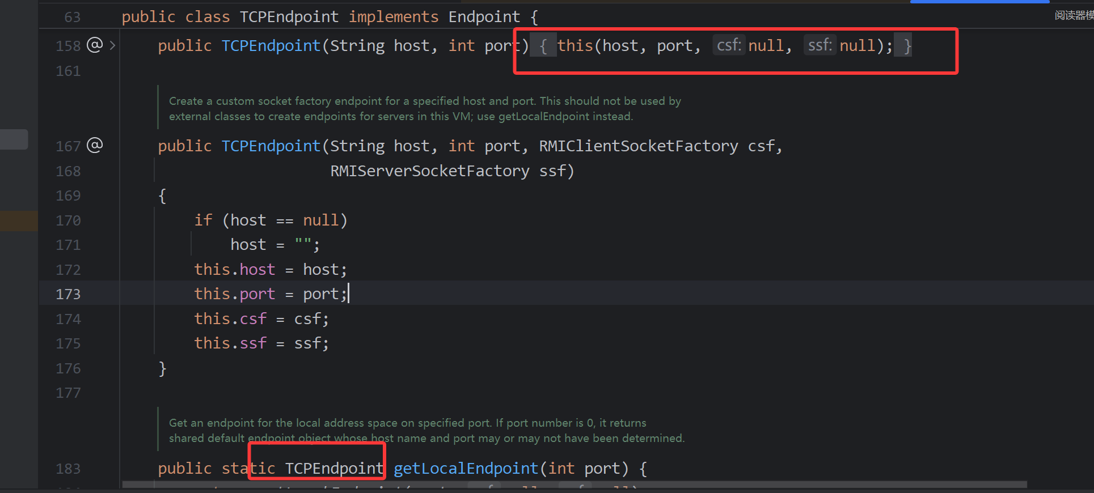Click the blue progress indicator bar at top
Viewport: 1094px width, 493px height.
point(979,2)
